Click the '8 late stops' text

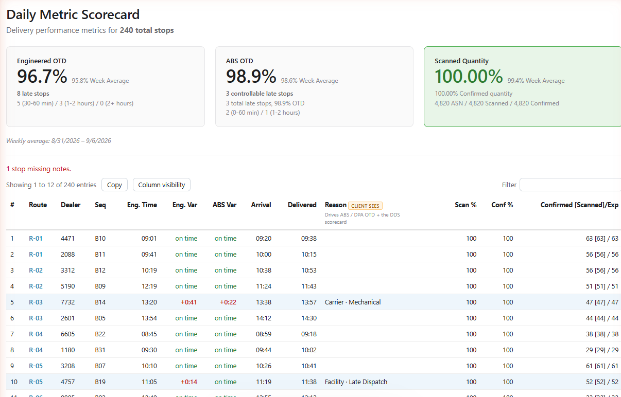click(x=33, y=94)
